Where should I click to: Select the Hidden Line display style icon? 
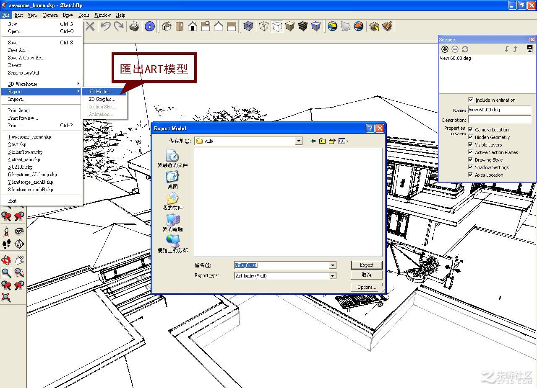click(x=276, y=26)
